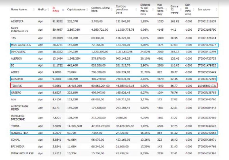Sort by Max num. barre daily arrows
The image size is (229, 160).
point(166,9)
